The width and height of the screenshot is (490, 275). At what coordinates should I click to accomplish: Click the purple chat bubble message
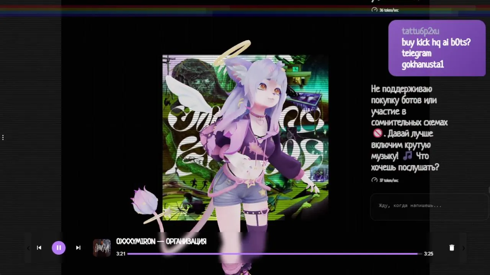click(x=437, y=48)
